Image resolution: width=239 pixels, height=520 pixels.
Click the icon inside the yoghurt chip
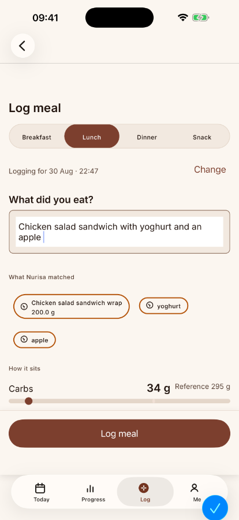150,305
